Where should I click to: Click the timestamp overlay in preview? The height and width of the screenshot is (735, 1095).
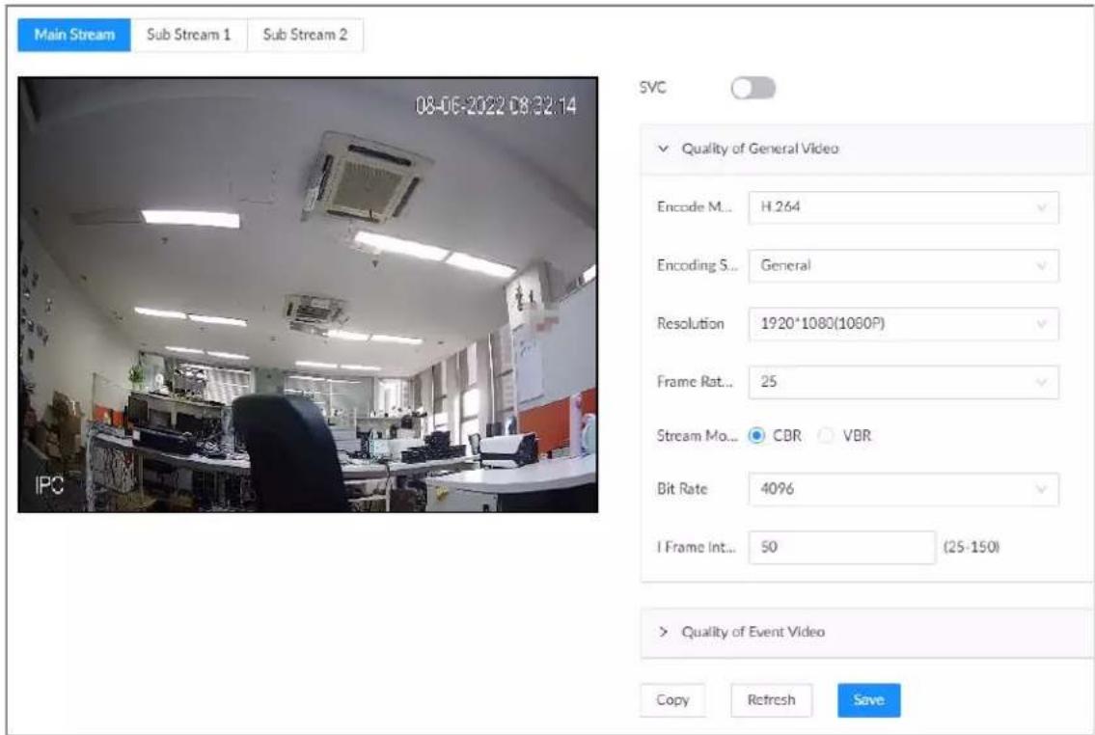[x=496, y=106]
